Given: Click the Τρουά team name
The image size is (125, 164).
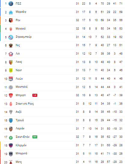Looking at the screenshot, I should (x=20, y=120).
